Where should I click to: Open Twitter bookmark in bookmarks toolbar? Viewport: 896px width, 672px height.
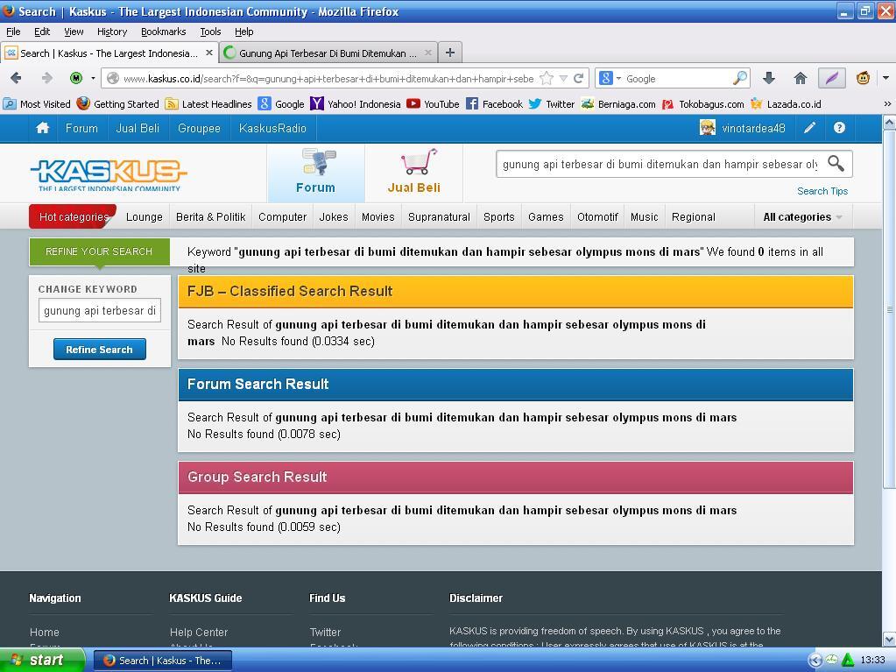click(552, 104)
